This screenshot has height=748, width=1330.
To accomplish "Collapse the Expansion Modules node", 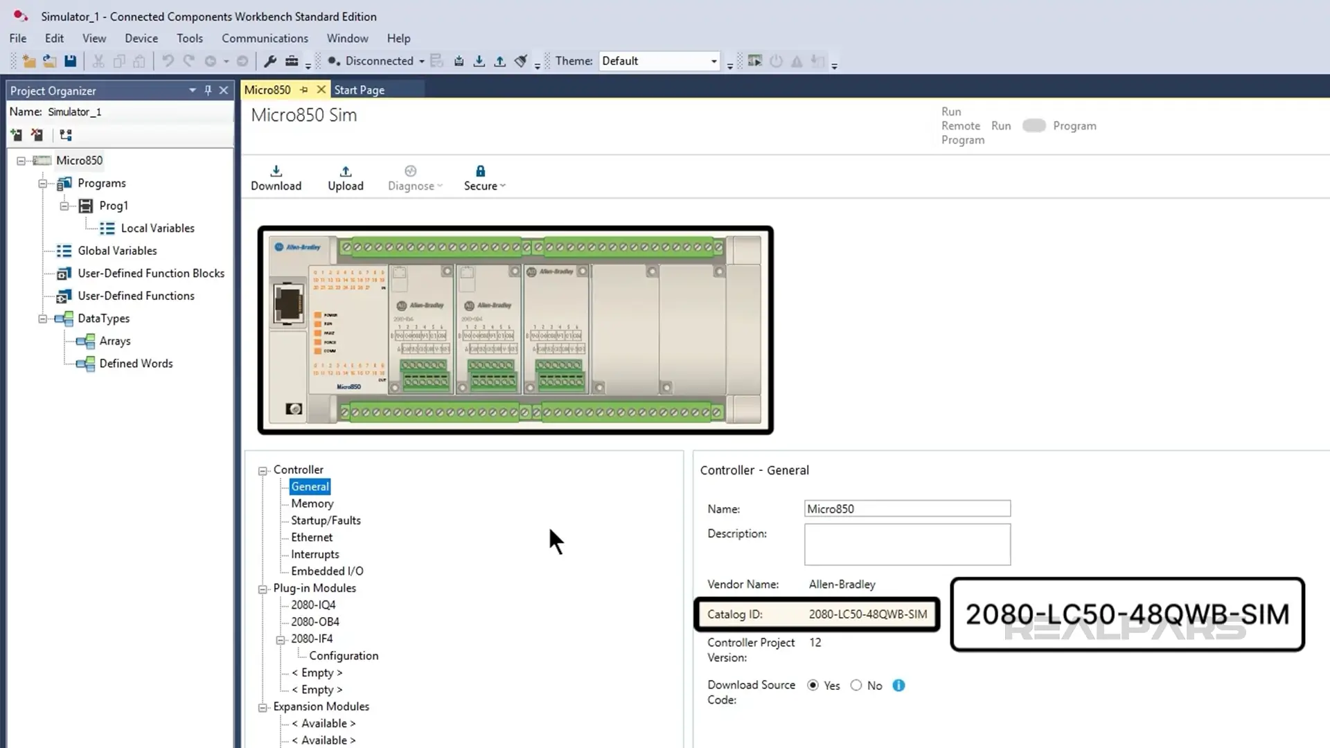I will (x=263, y=707).
